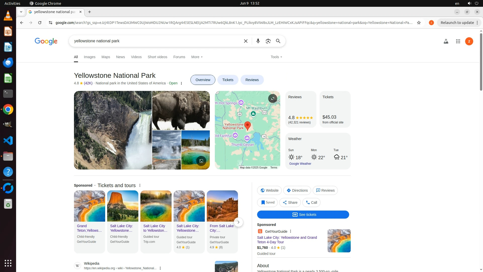Select the Tickets chip

pyautogui.click(x=228, y=80)
